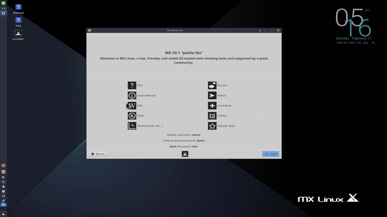Open the Codecs installer entry

(217, 116)
